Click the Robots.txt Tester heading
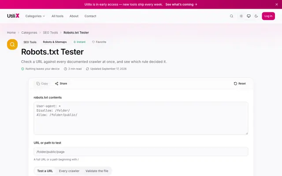This screenshot has width=282, height=176. (52, 52)
